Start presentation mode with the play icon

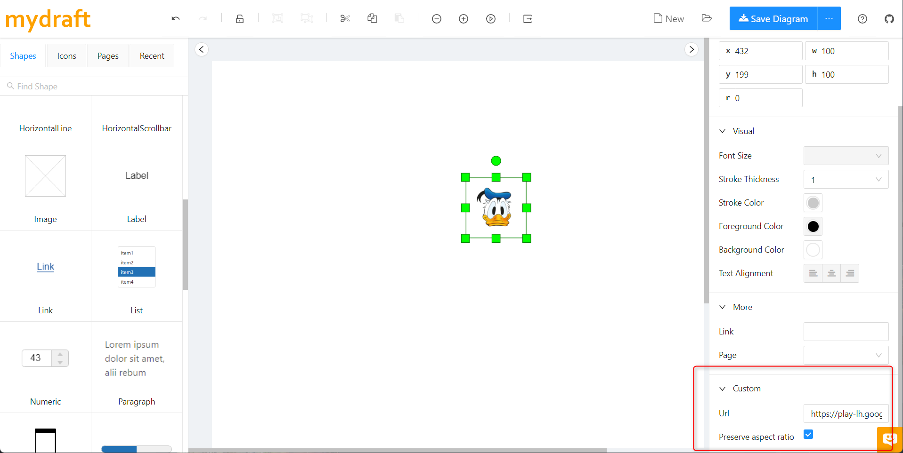(x=491, y=18)
